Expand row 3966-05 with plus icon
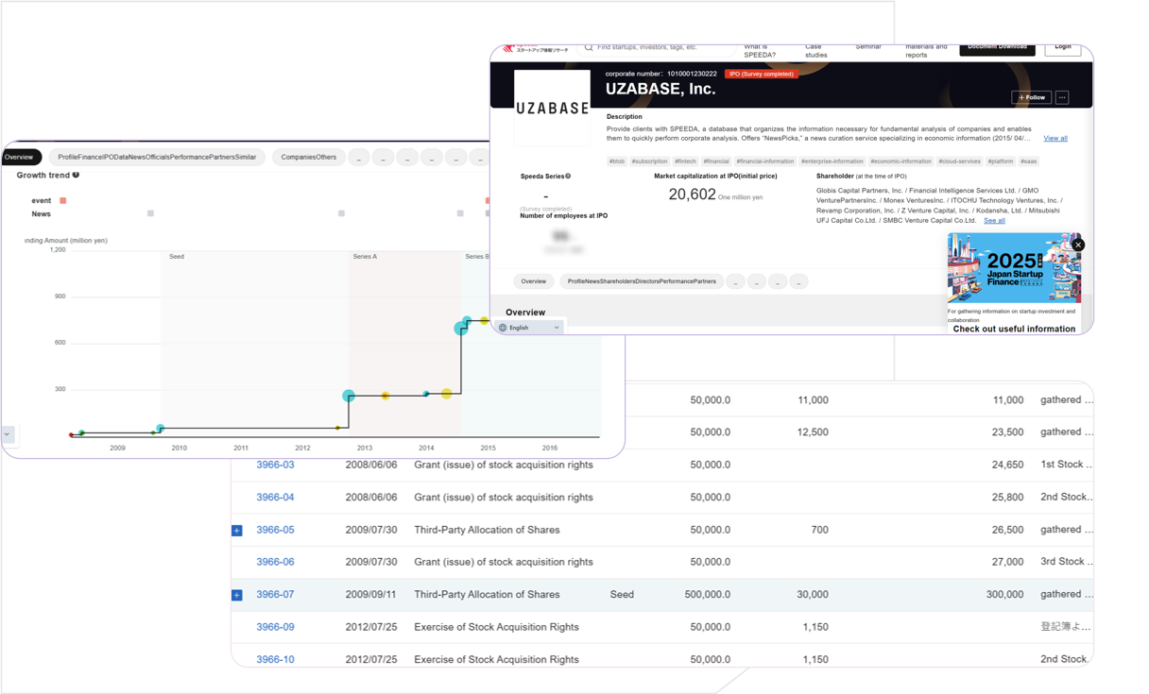Screen dimensions: 1149x694 tap(237, 531)
